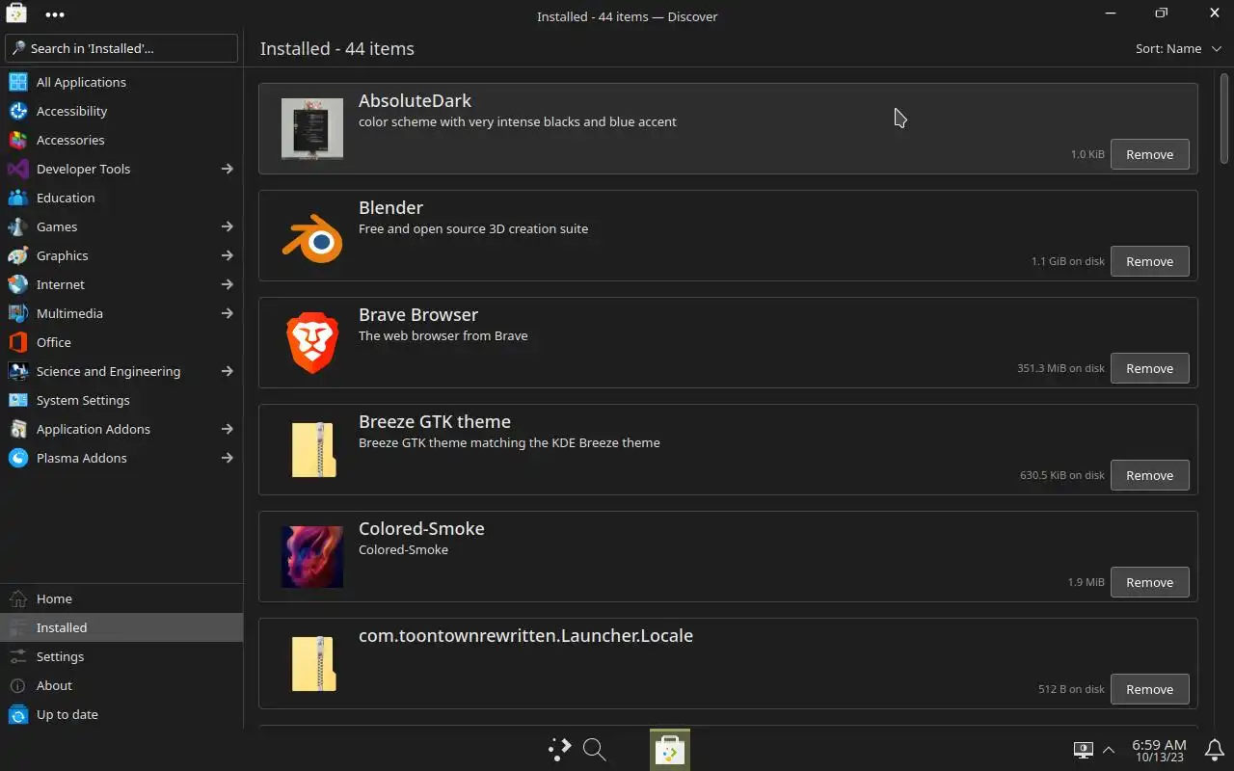Open the About page label
The width and height of the screenshot is (1234, 771).
coord(54,685)
